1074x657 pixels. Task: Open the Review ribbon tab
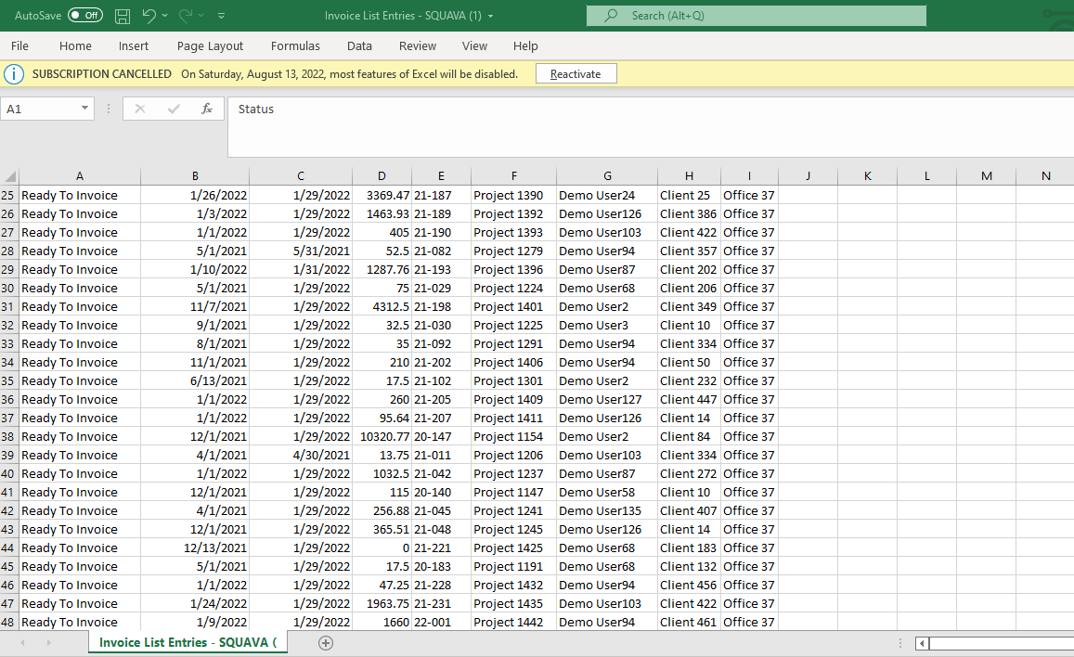point(417,45)
